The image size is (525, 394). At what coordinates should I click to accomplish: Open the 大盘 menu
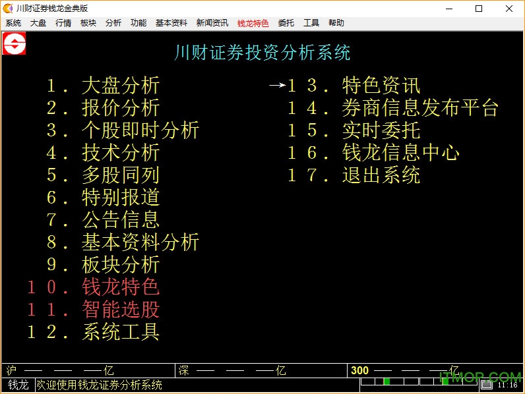click(x=38, y=23)
